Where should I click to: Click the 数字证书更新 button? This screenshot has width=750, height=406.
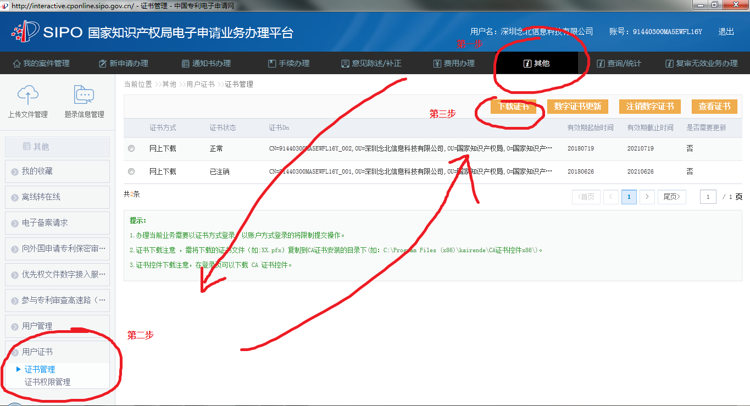tap(577, 107)
